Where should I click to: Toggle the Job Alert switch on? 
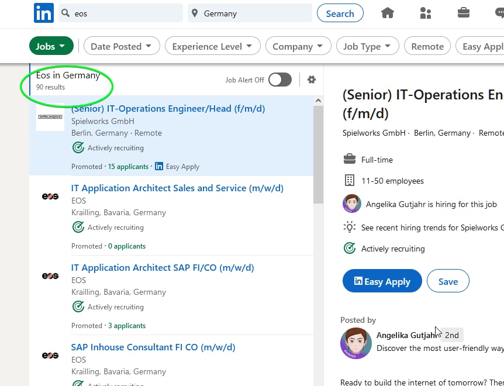click(x=280, y=80)
